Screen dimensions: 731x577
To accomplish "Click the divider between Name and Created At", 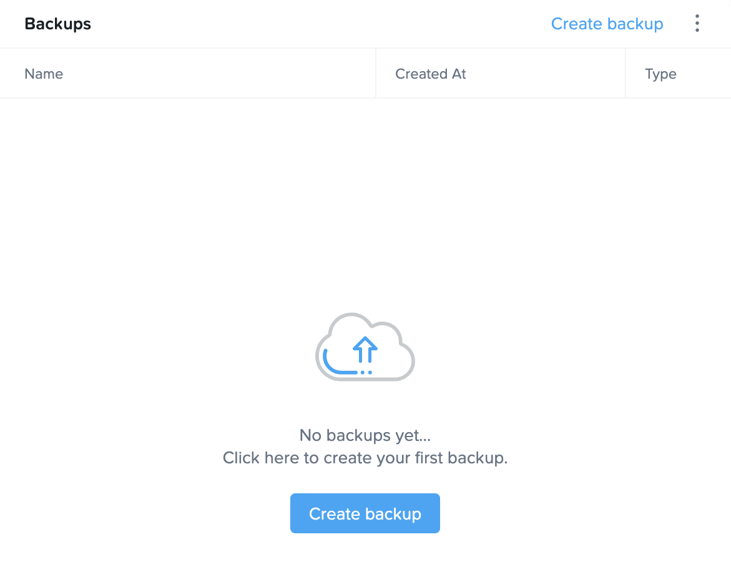I will (x=376, y=73).
